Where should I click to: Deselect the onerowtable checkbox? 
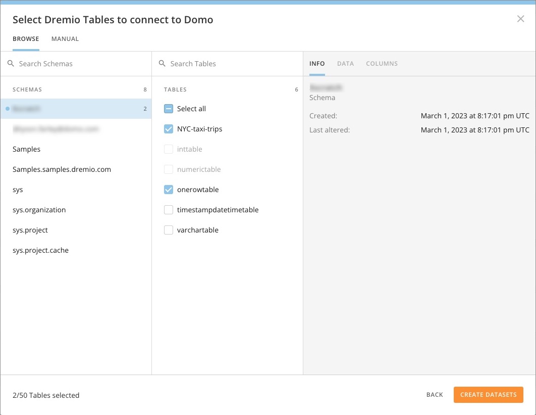tap(169, 190)
